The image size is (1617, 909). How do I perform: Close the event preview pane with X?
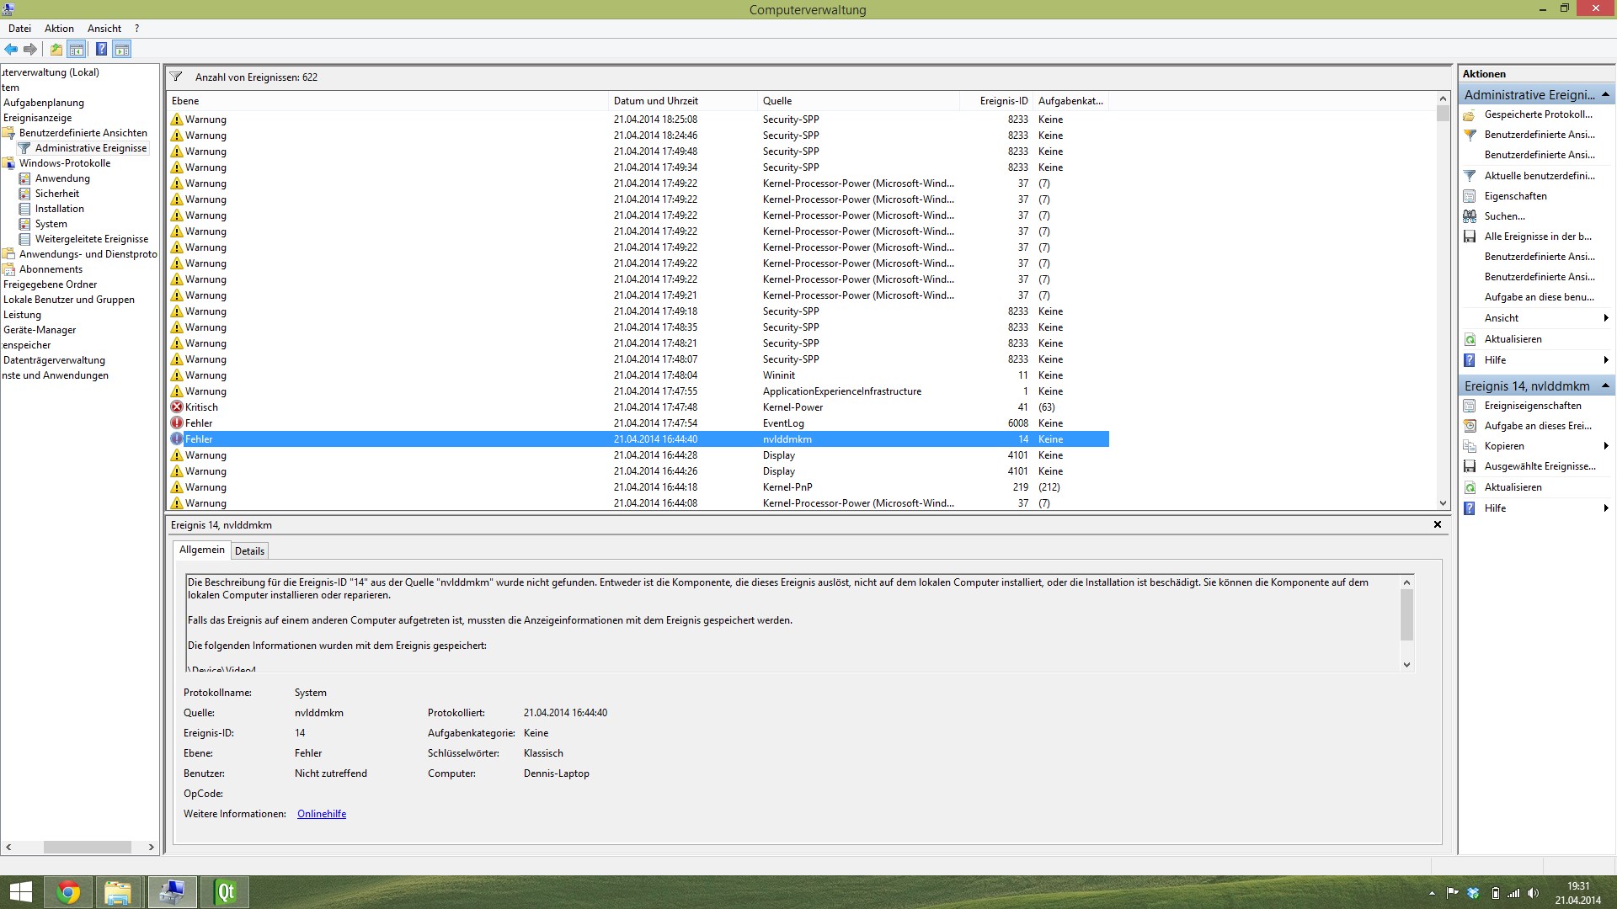click(1438, 524)
